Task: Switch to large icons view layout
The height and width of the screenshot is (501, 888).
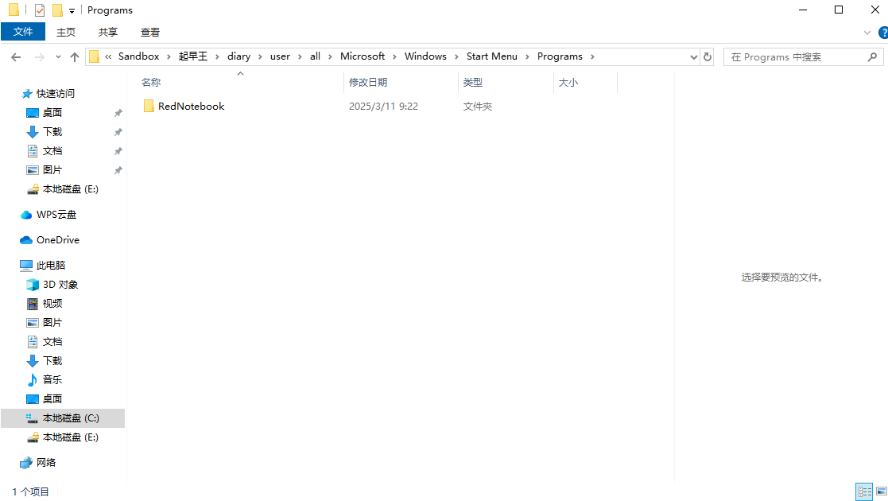Action: click(879, 491)
